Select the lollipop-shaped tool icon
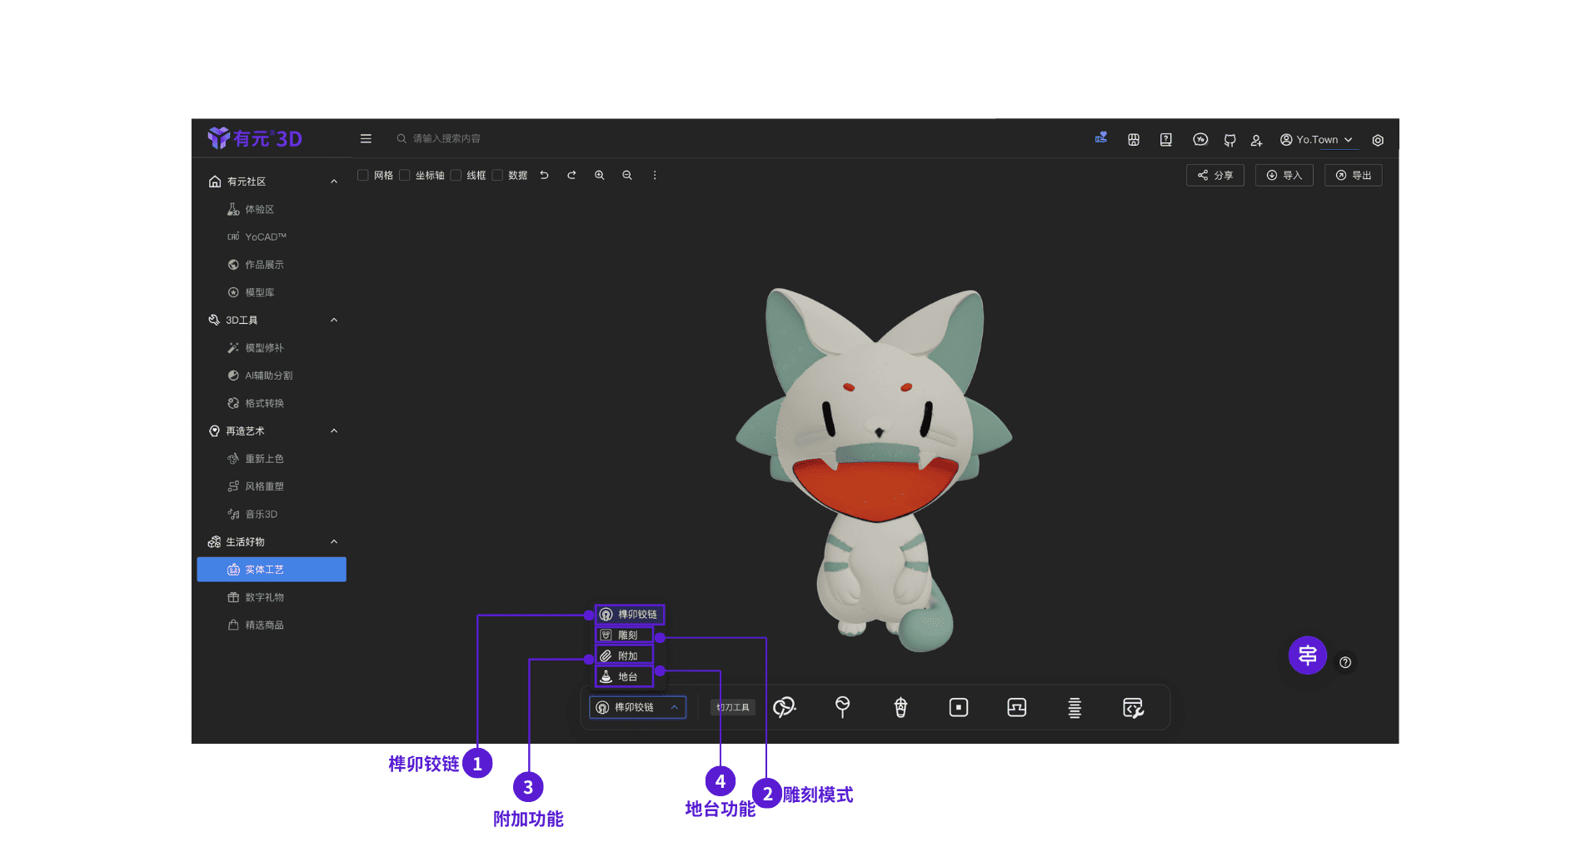1591x862 pixels. 842,708
